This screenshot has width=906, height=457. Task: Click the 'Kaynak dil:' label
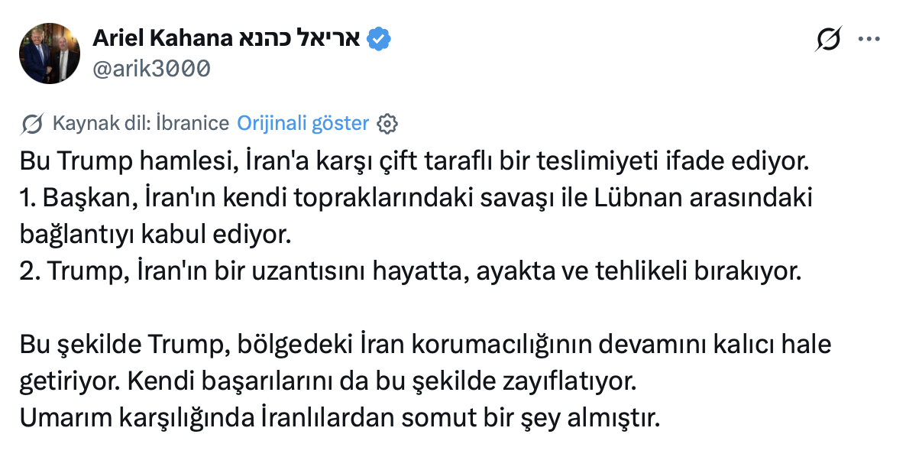click(102, 124)
